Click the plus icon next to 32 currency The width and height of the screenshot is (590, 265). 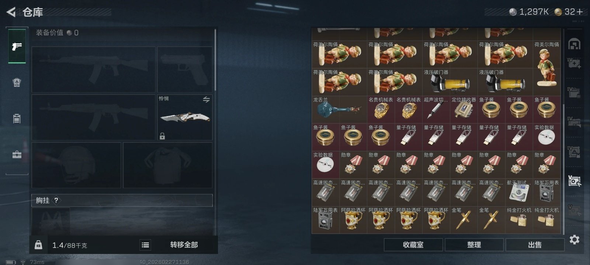(580, 12)
